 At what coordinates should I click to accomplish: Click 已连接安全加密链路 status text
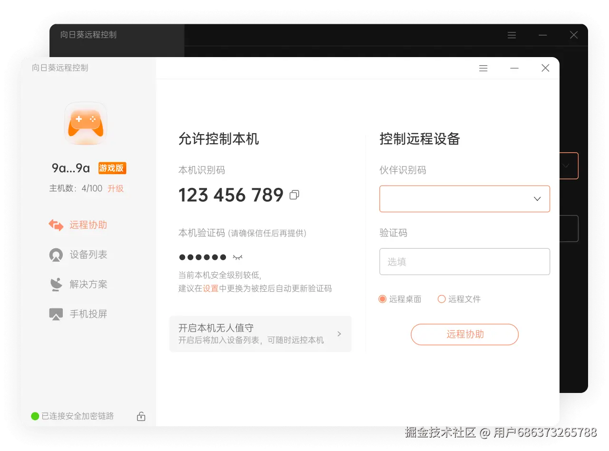tap(78, 416)
